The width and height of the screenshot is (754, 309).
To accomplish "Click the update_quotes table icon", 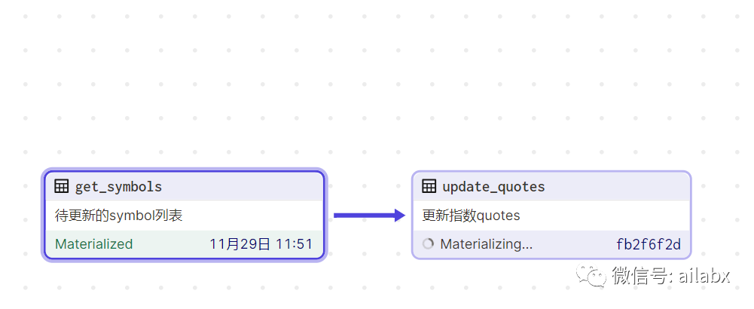I will (x=429, y=186).
